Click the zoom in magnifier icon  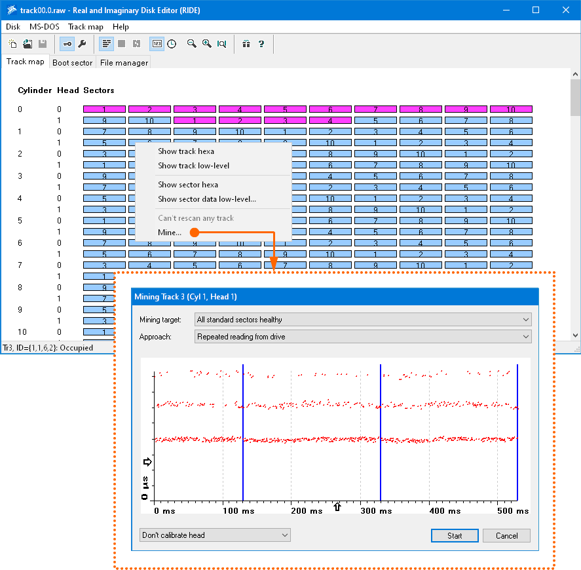point(206,44)
